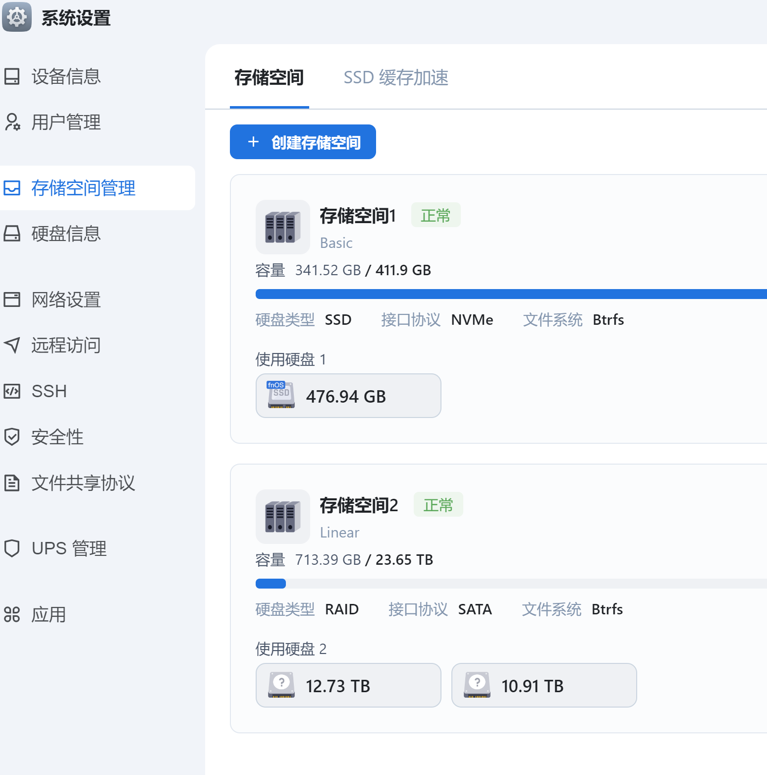Image resolution: width=767 pixels, height=775 pixels.
Task: Select the 12.73 TB disk chip
Action: (x=348, y=685)
